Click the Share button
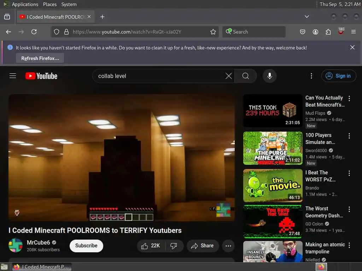 tap(203, 246)
